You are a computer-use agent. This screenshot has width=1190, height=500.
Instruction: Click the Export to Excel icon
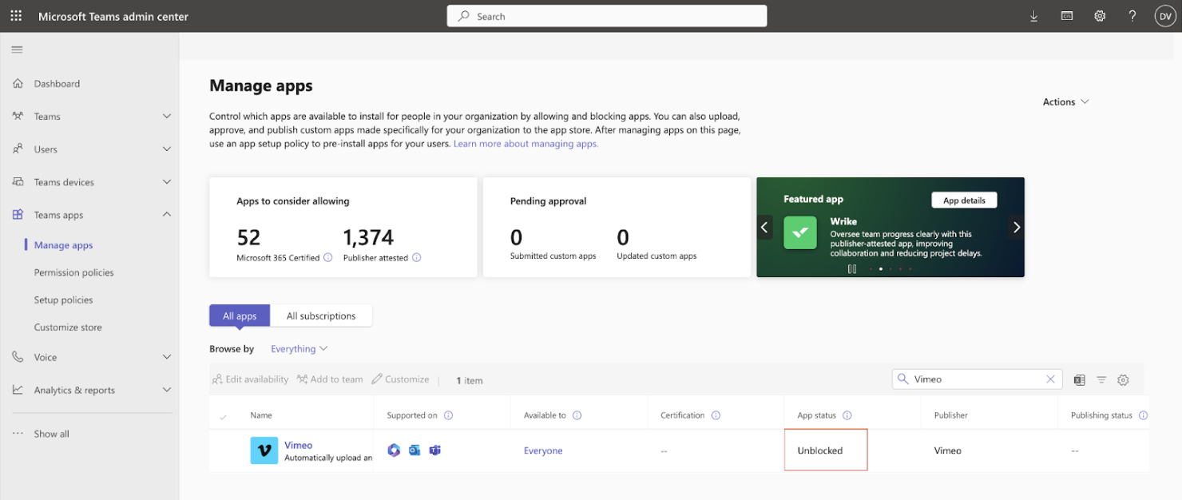click(1080, 380)
